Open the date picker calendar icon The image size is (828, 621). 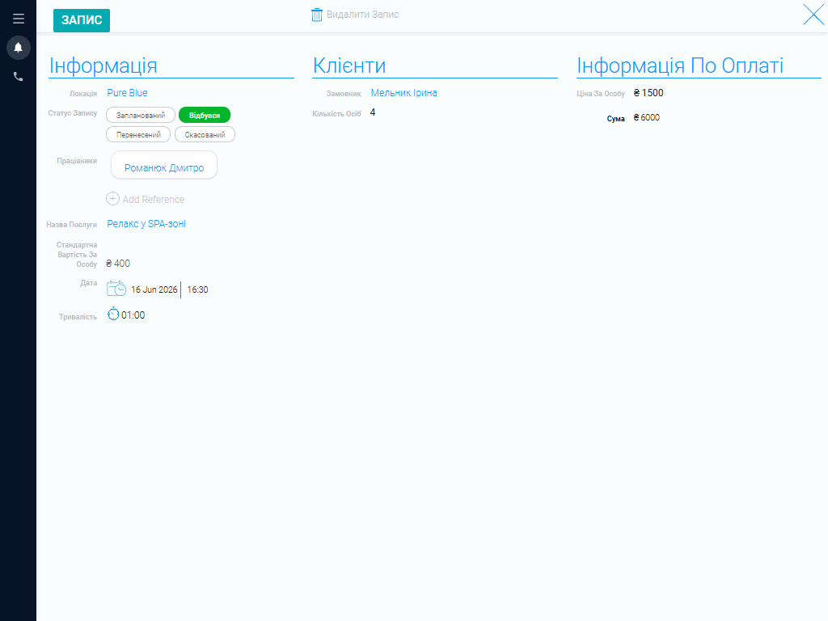click(116, 289)
